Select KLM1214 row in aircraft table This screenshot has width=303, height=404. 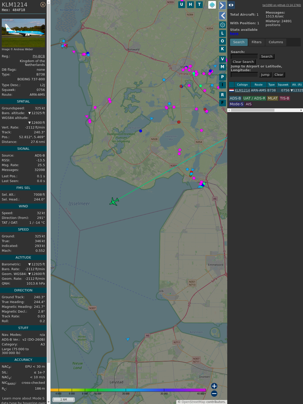(x=266, y=90)
